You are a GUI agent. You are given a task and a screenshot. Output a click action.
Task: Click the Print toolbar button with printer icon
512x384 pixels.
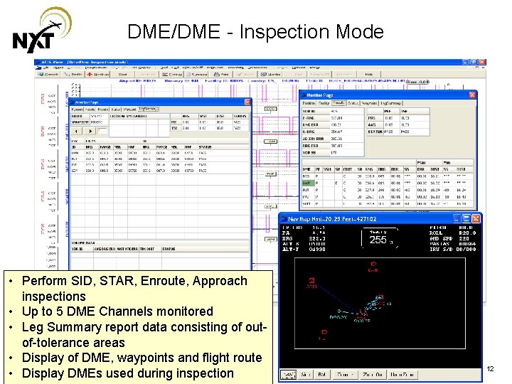(x=221, y=75)
